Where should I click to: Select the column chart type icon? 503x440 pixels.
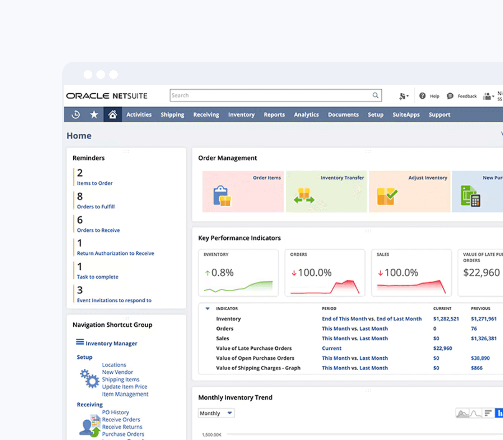tap(499, 413)
